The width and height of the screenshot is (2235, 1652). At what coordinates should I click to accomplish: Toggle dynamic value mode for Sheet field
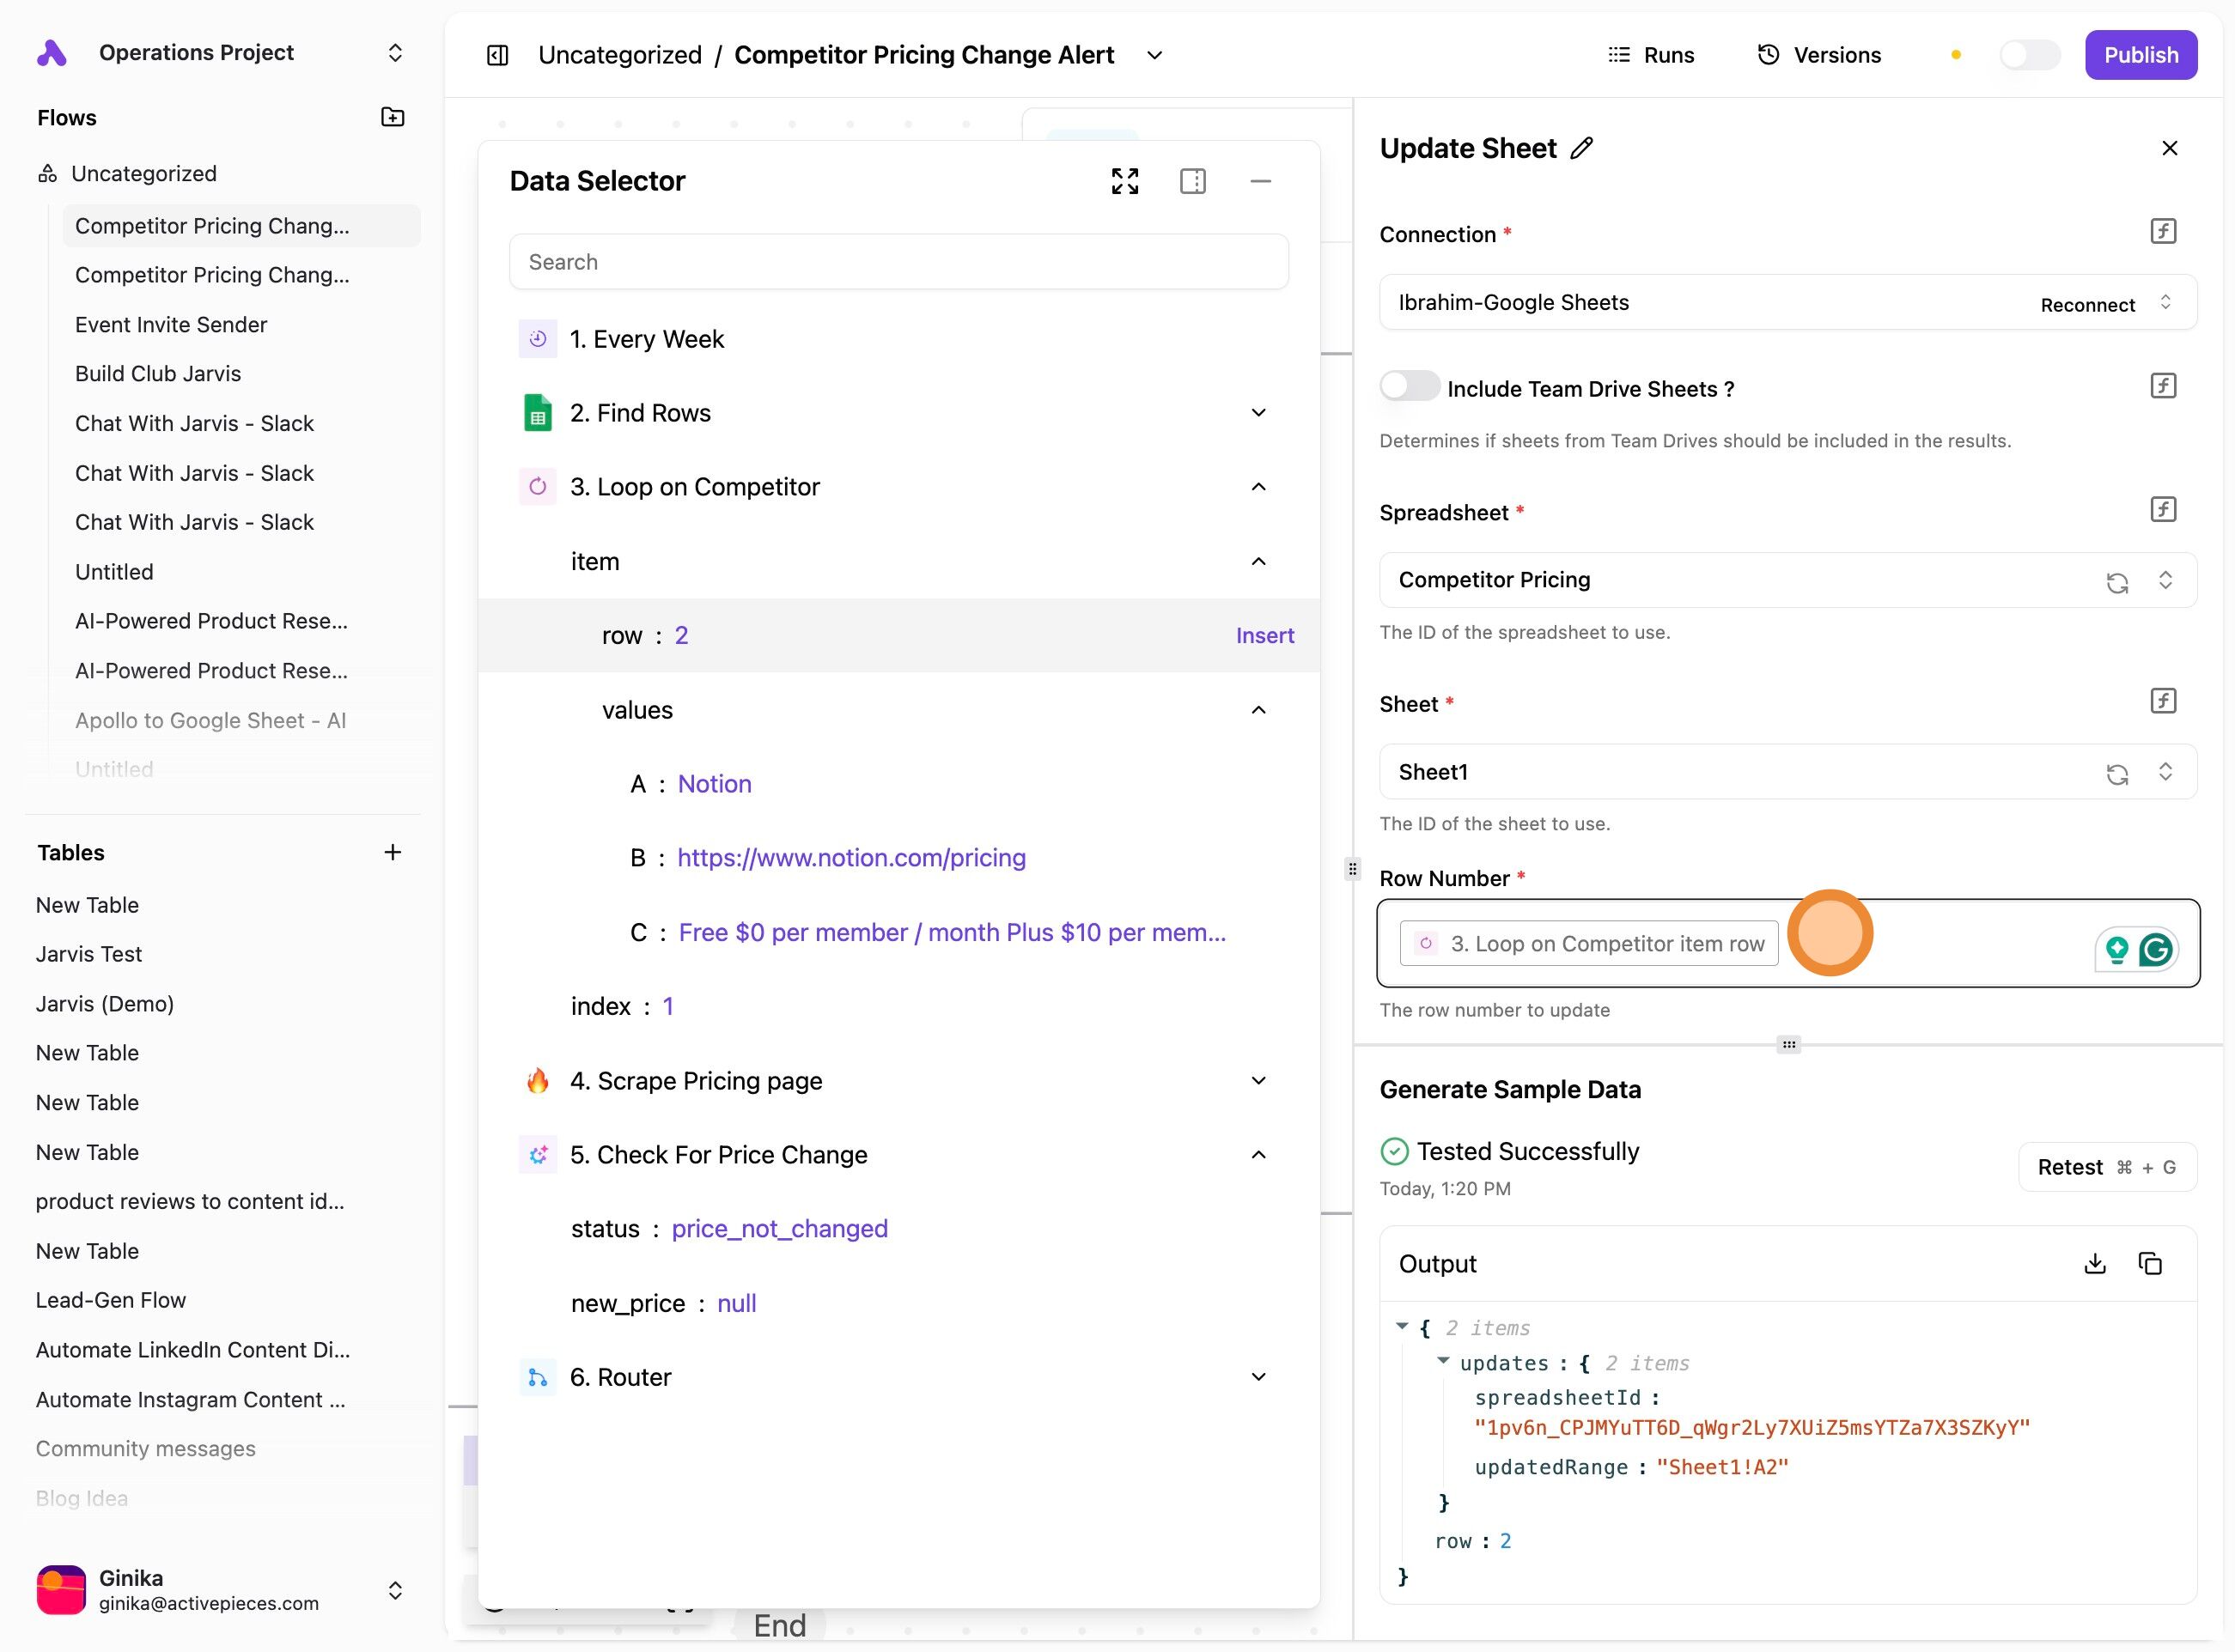coord(2163,701)
